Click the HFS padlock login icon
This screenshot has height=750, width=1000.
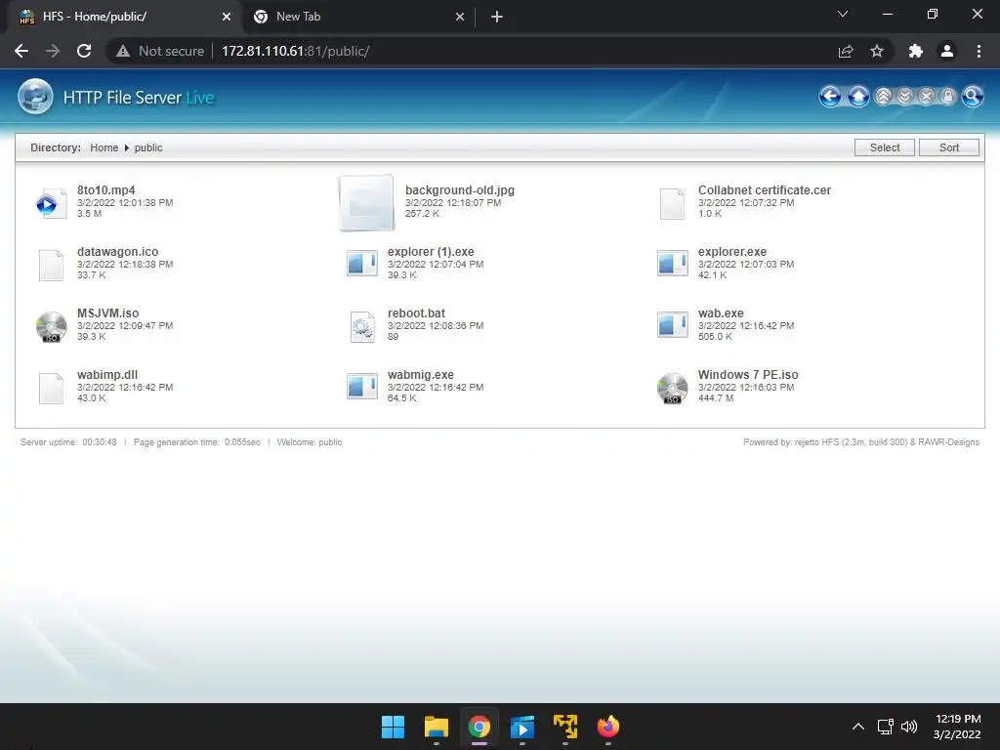pyautogui.click(x=948, y=97)
